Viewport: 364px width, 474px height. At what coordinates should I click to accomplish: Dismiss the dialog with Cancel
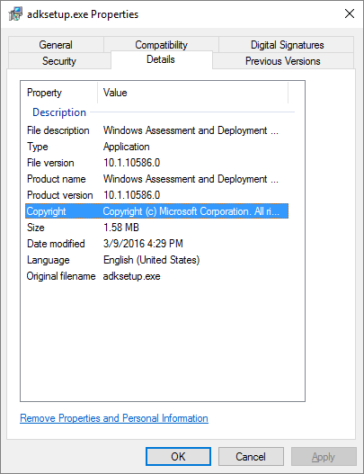(x=251, y=457)
